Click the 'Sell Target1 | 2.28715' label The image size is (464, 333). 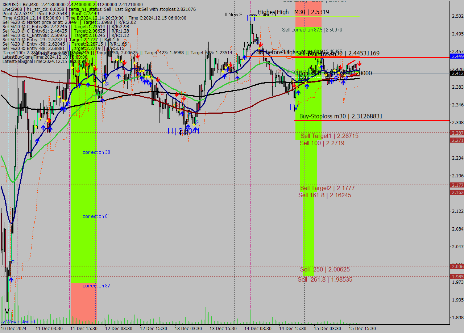[330, 136]
